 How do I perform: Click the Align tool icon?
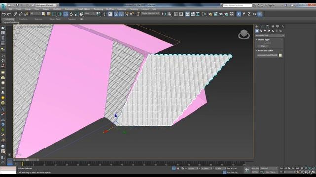pyautogui.click(x=170, y=14)
